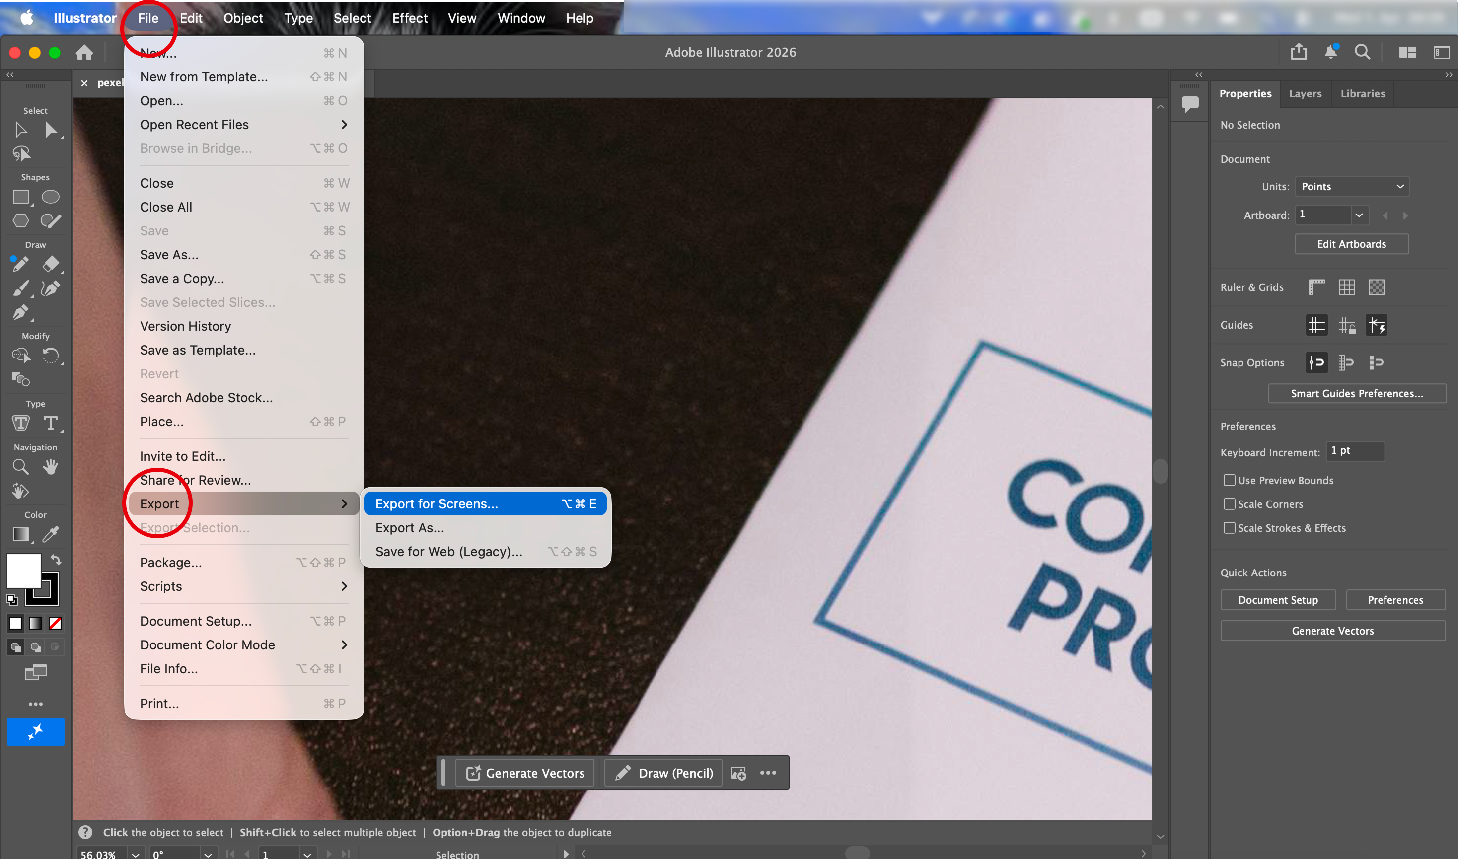Click the Document Setup quick action
The width and height of the screenshot is (1458, 859).
click(x=1278, y=600)
